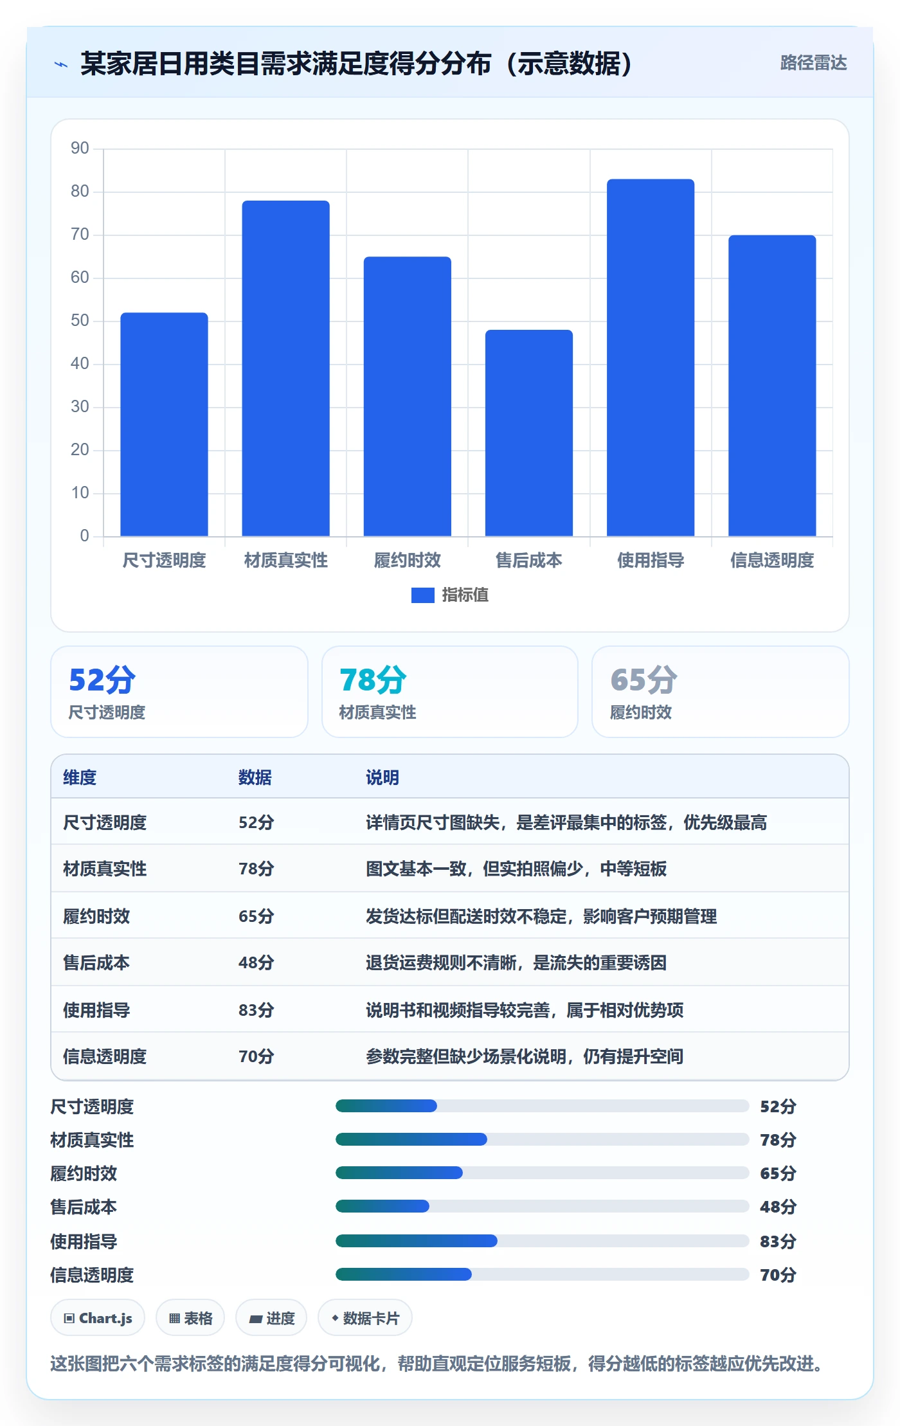The width and height of the screenshot is (900, 1426).
Task: Click the description starting with 说明书和视频指导较完善
Action: (525, 1010)
